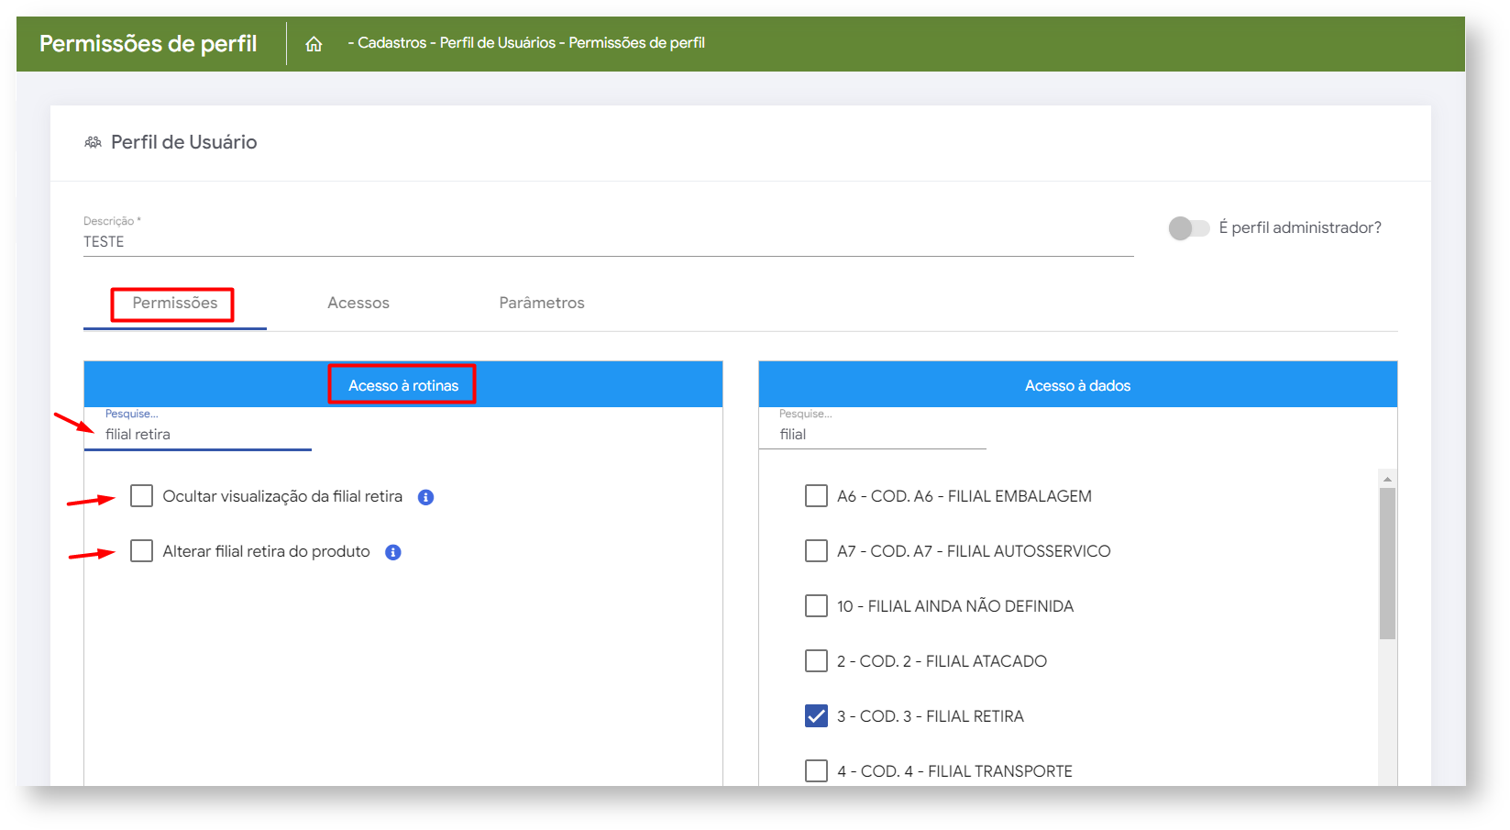Viewport: 1510px width, 830px height.
Task: Check 4 - COD. 4 - FILIAL TRANSPORTE
Action: coord(816,770)
